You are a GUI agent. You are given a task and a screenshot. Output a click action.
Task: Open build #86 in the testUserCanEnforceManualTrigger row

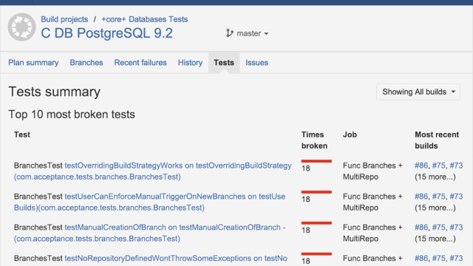421,197
